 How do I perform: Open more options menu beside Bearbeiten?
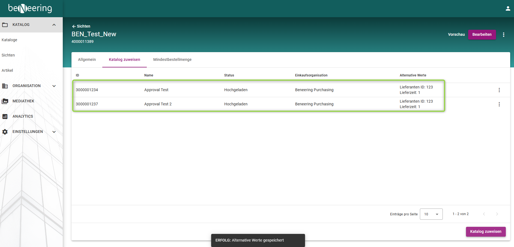(x=503, y=35)
